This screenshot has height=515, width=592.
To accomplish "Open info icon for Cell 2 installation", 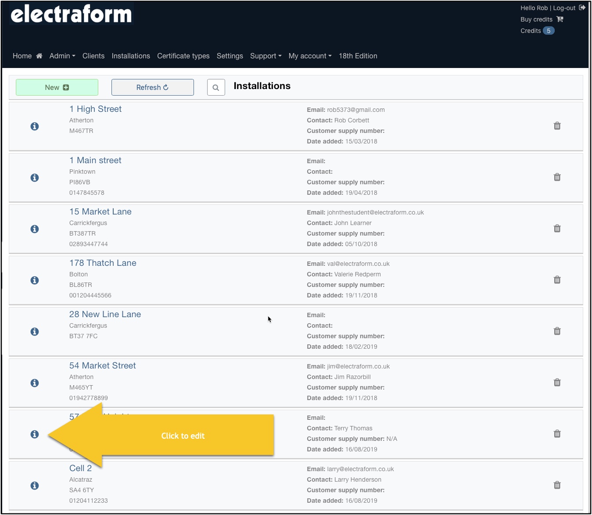I will pos(35,486).
